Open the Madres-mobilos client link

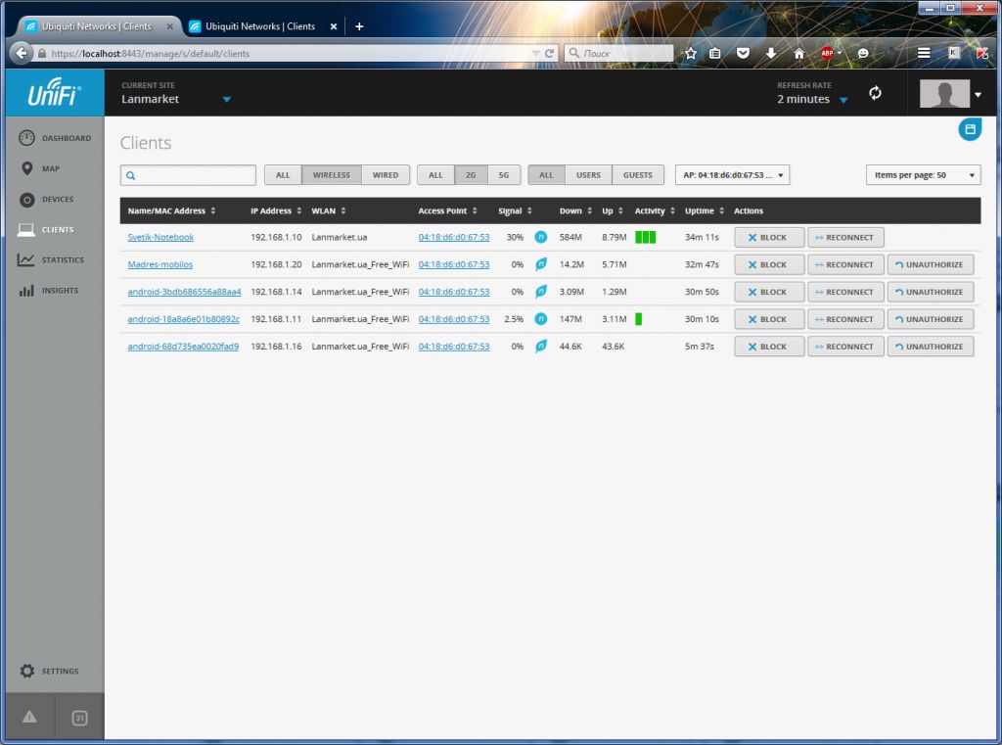(x=160, y=264)
